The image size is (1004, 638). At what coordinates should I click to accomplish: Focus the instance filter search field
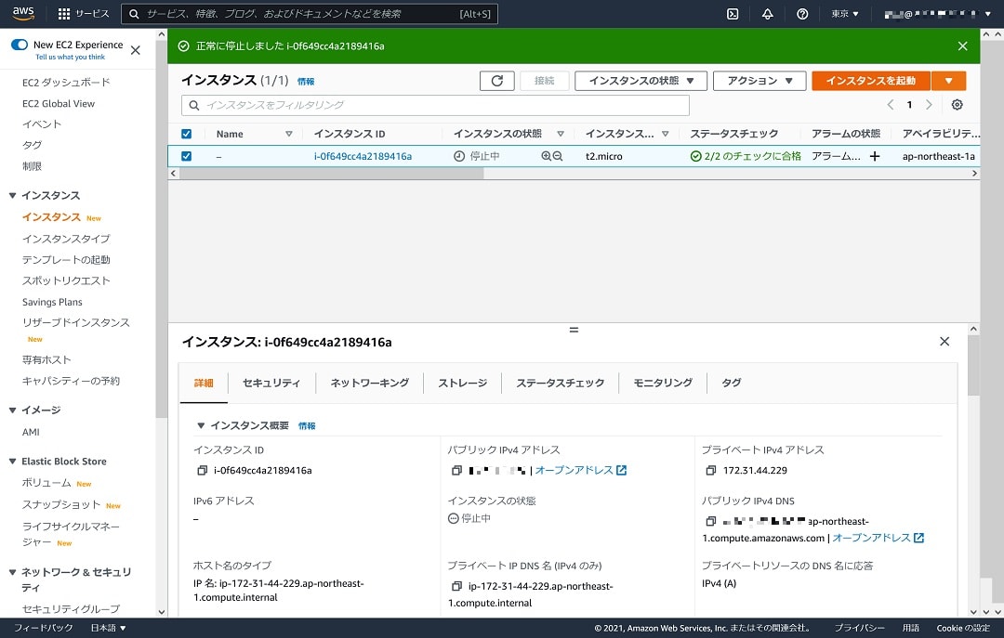[435, 105]
